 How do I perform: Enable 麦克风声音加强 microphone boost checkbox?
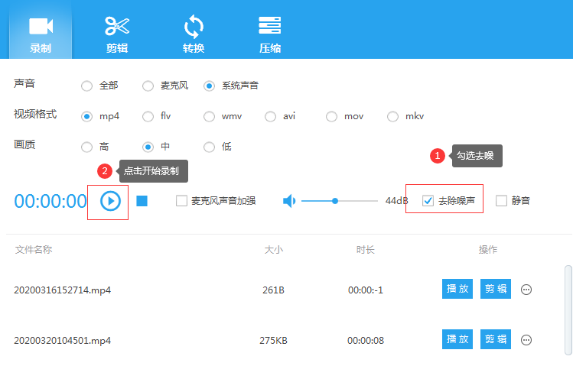181,201
